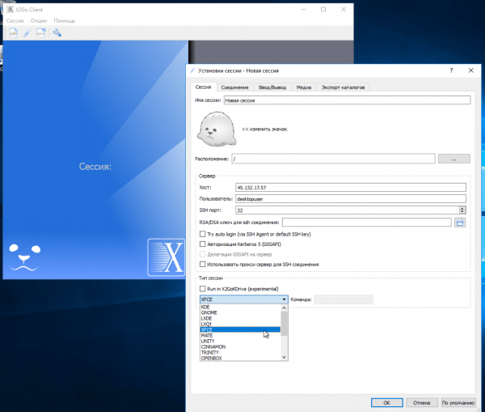This screenshot has width=485, height=412.
Task: Enable Run in X2GoKDrive checkbox
Action: [x=203, y=288]
